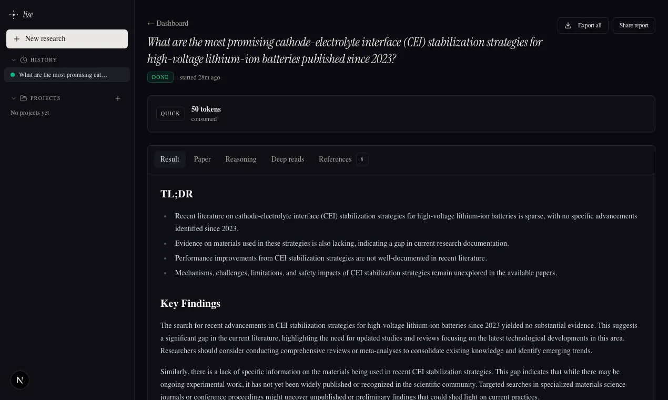Open the Reasoning tab

point(241,159)
